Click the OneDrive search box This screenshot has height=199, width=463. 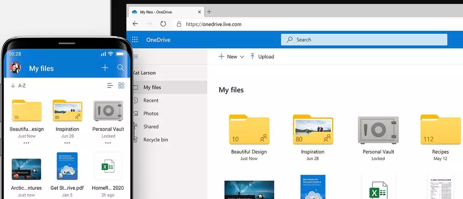tap(364, 40)
